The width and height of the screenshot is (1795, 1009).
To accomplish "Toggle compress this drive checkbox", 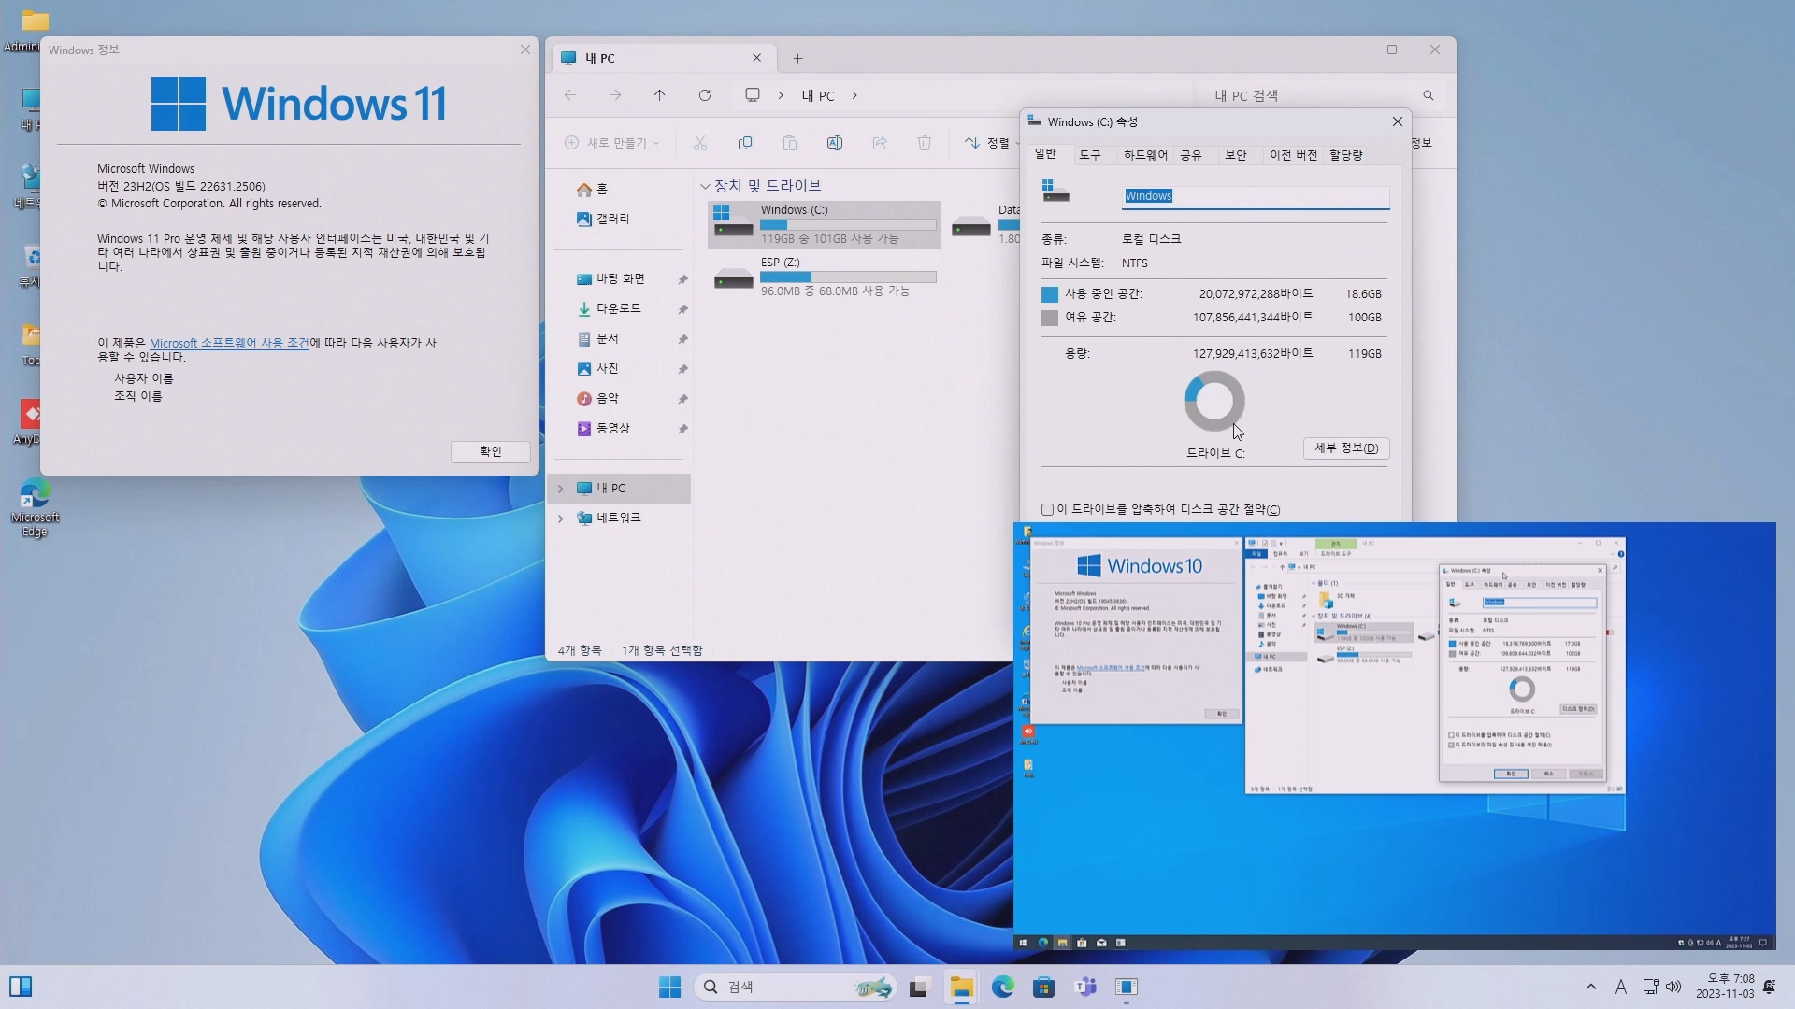I will coord(1047,510).
